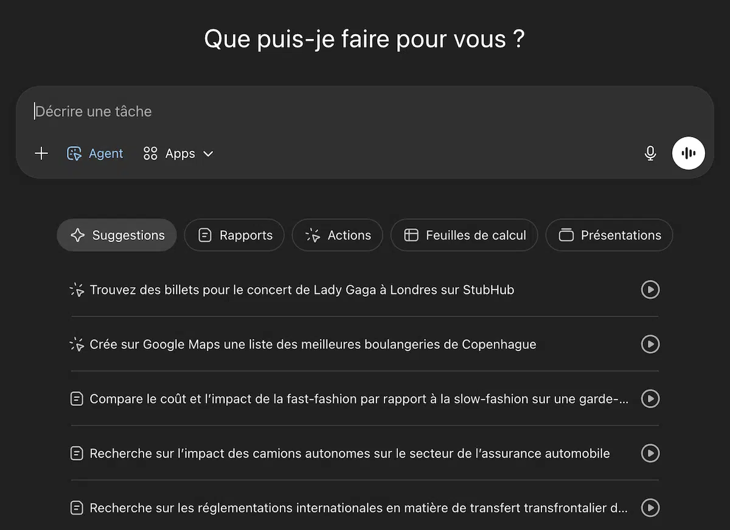Click the Apps grid icon

coord(150,153)
